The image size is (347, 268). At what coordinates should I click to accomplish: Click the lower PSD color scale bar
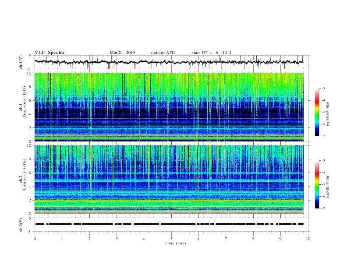click(x=317, y=184)
